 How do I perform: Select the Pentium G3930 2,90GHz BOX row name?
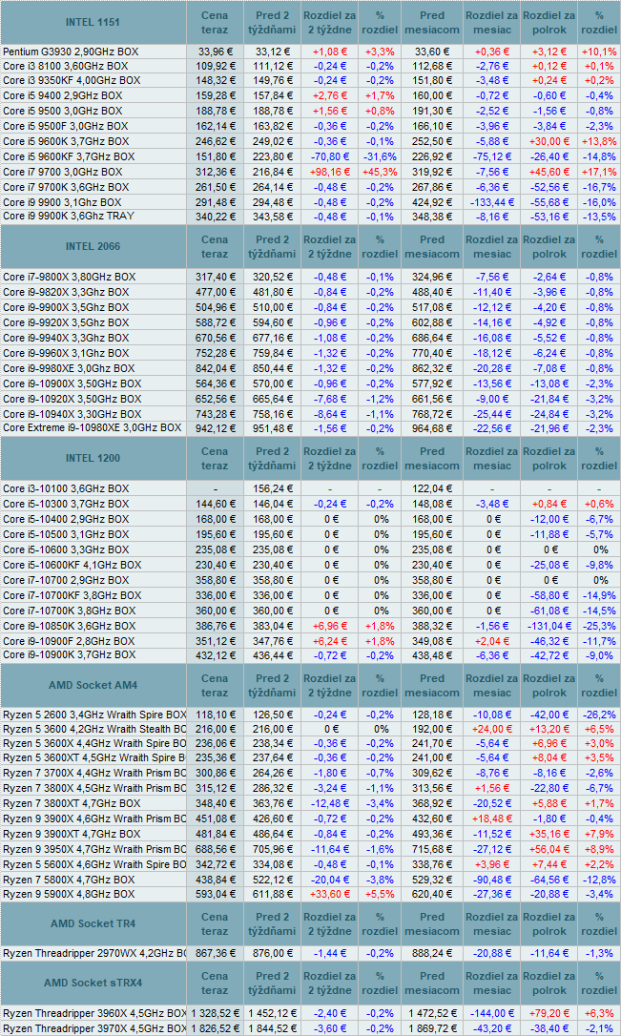tap(71, 52)
